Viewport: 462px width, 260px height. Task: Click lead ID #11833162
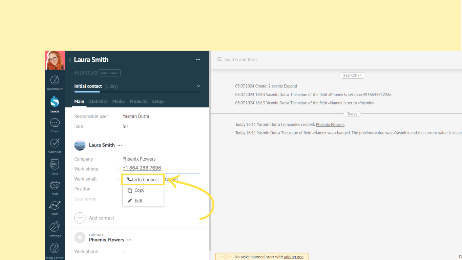tap(86, 73)
